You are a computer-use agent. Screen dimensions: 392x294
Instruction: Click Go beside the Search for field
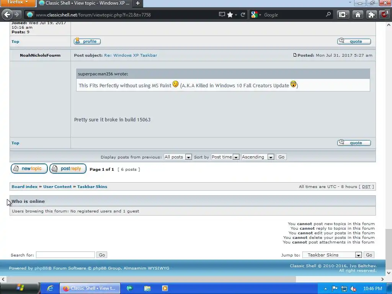(x=102, y=255)
